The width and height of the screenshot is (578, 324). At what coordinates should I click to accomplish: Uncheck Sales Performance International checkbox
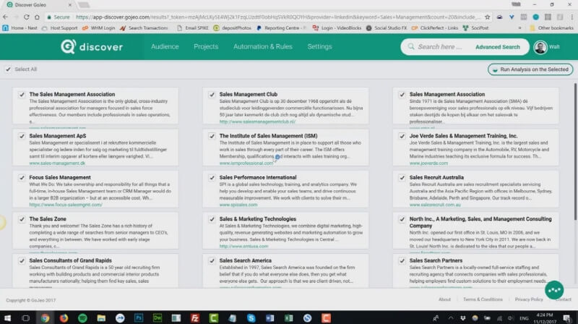pos(212,177)
